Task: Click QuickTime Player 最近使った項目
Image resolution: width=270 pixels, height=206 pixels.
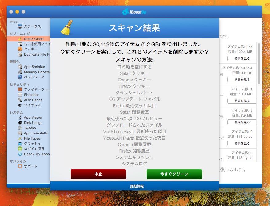Action: tap(134, 132)
